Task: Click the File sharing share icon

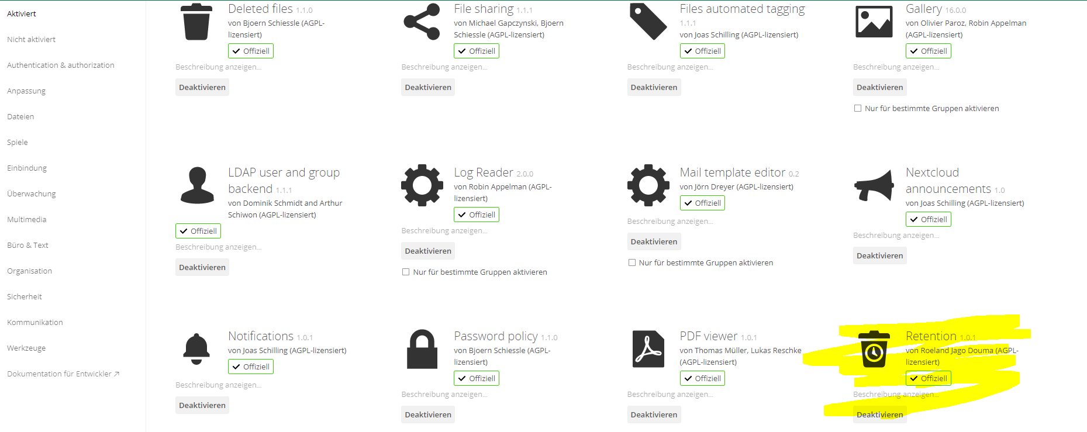Action: [x=422, y=22]
